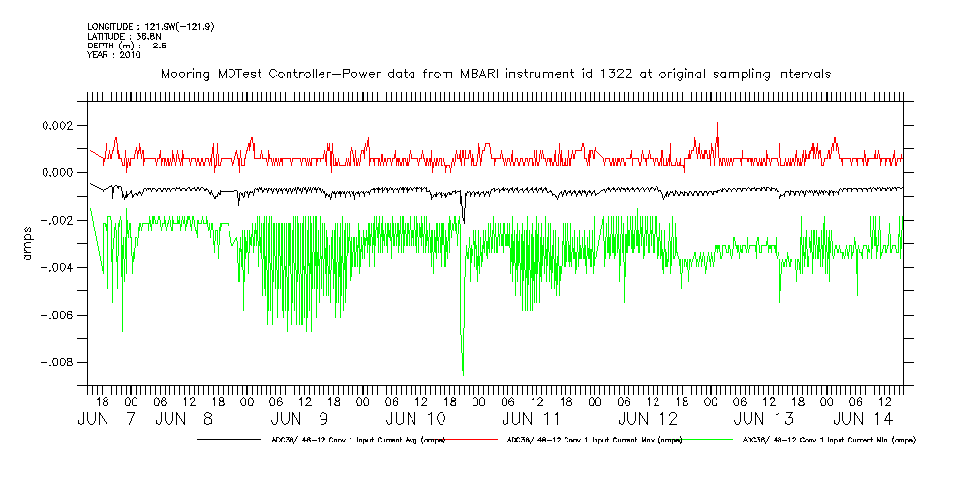Click the Input Current Avg legend entry

[x=354, y=440]
